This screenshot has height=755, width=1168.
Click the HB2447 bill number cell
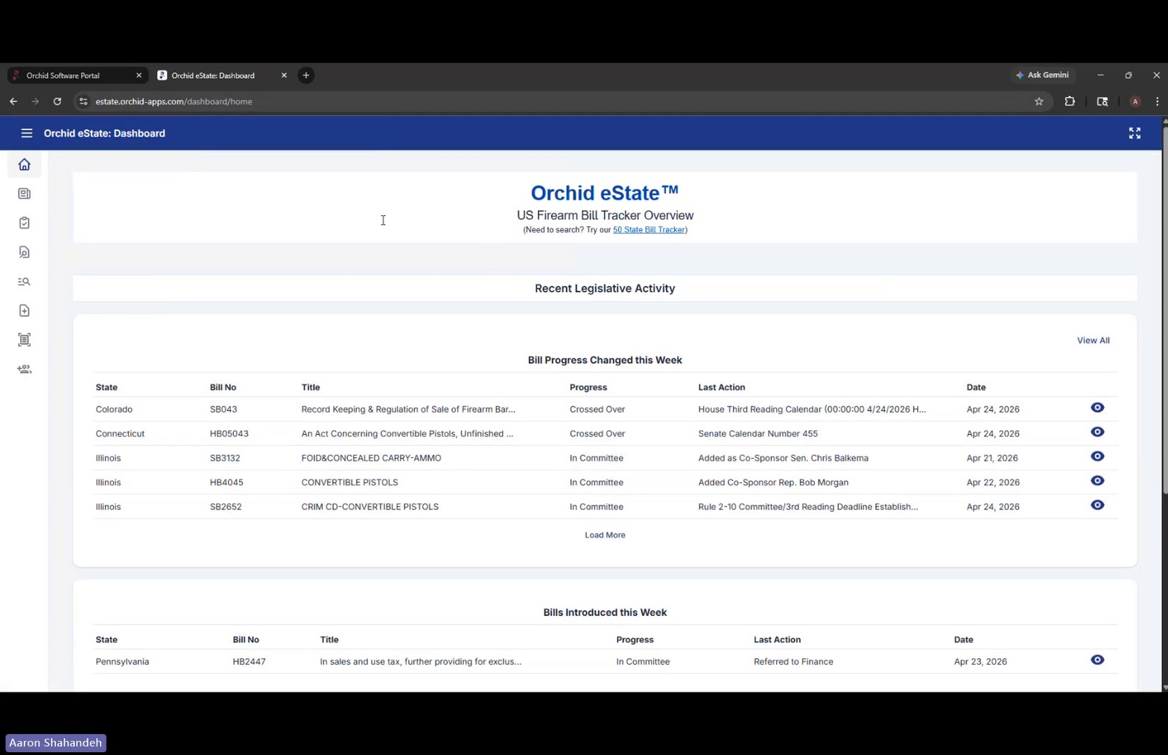[x=249, y=662]
